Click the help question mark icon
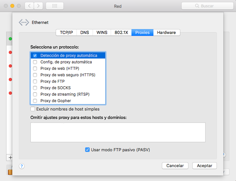Viewport: 236px width, 181px height. (22, 166)
